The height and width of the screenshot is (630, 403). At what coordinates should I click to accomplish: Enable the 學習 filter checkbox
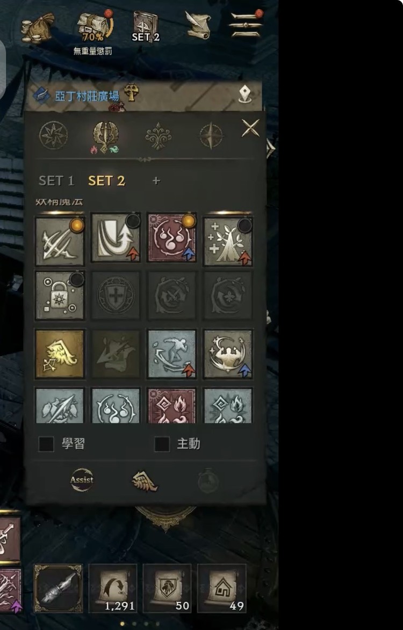pyautogui.click(x=46, y=444)
